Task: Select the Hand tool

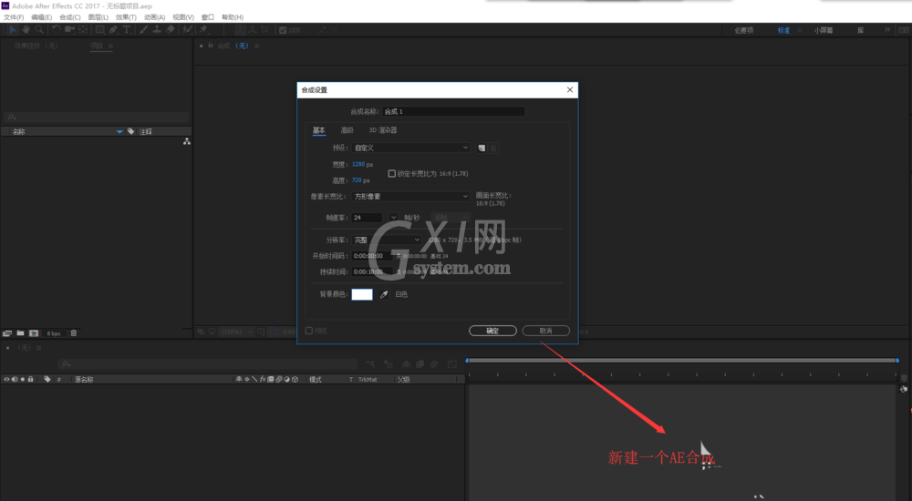Action: click(x=26, y=30)
